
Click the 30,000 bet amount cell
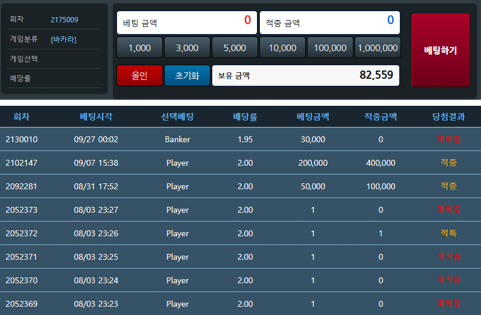tap(313, 139)
